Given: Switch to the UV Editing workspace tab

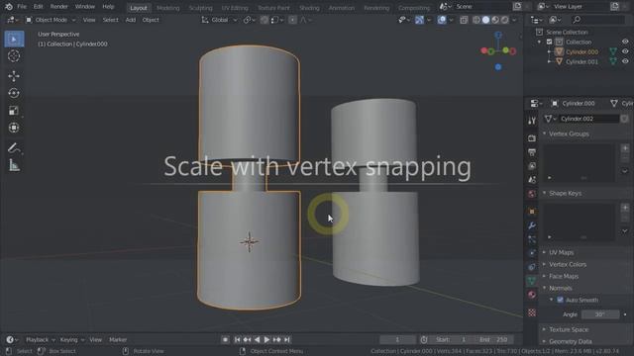Looking at the screenshot, I should 235,8.
